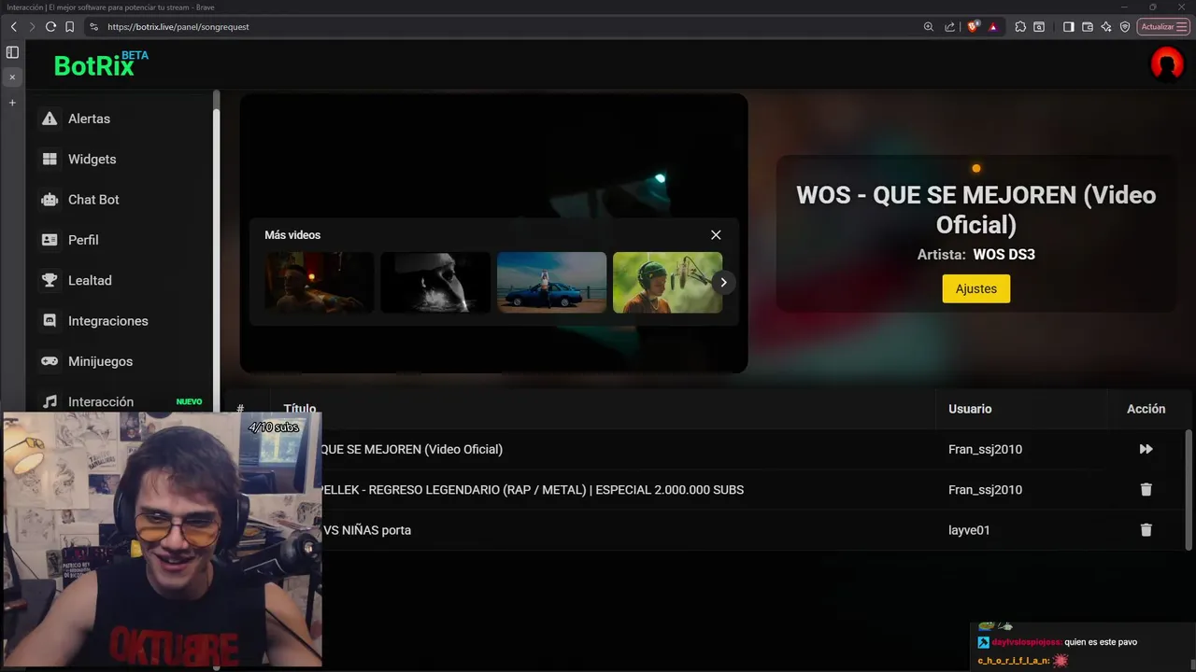Click the Chat Bot robot icon
This screenshot has height=672, width=1196.
point(50,200)
